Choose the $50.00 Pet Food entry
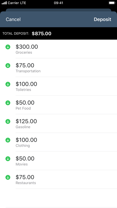The image size is (117, 208). pos(59,105)
